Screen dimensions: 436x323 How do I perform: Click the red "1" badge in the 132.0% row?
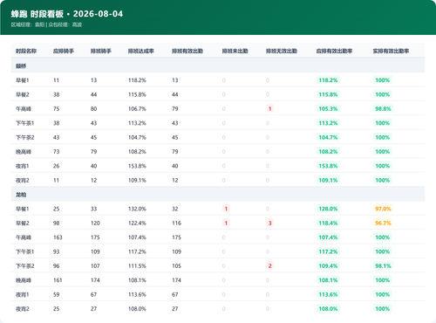[226, 209]
